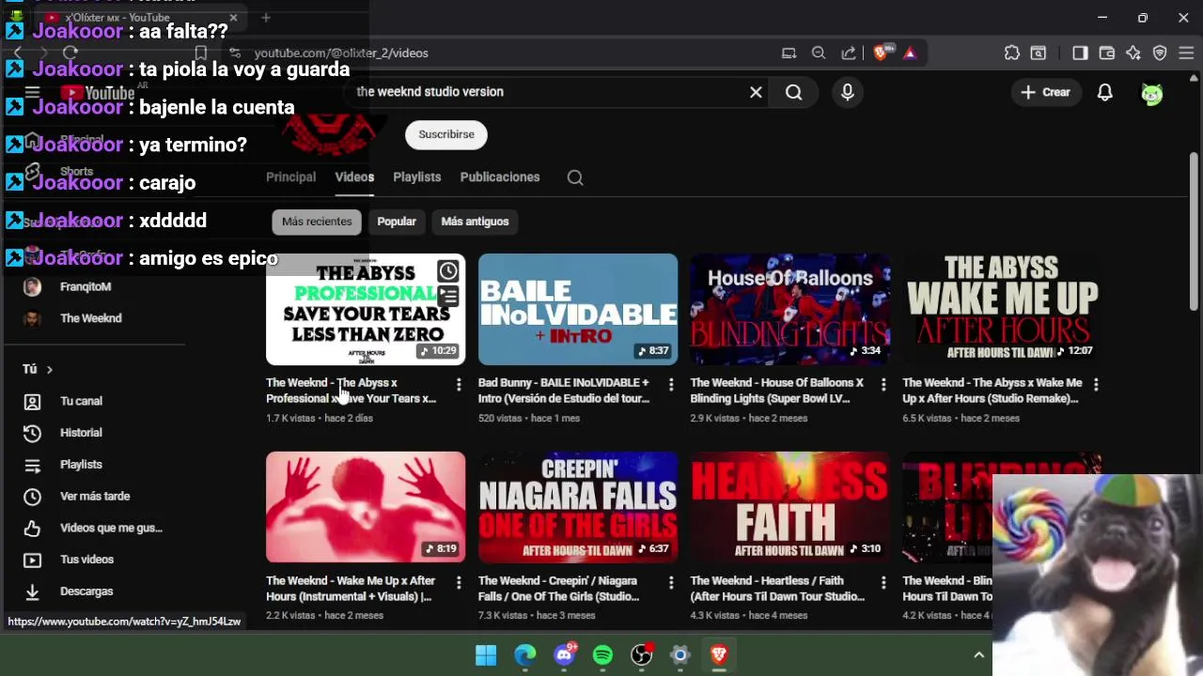
Task: Click the Brave VPN shield icon
Action: click(1160, 54)
